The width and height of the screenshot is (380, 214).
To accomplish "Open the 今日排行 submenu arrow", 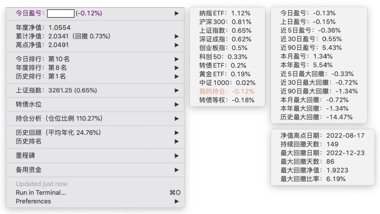I will 176,59.
